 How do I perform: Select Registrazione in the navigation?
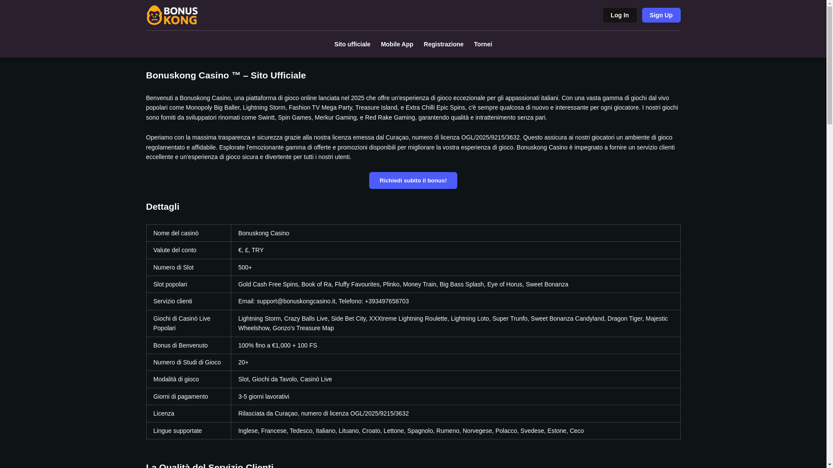[443, 44]
